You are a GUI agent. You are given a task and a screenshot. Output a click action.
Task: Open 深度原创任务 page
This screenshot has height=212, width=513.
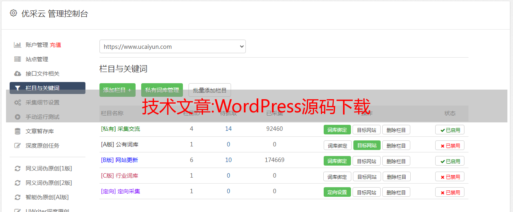point(43,146)
